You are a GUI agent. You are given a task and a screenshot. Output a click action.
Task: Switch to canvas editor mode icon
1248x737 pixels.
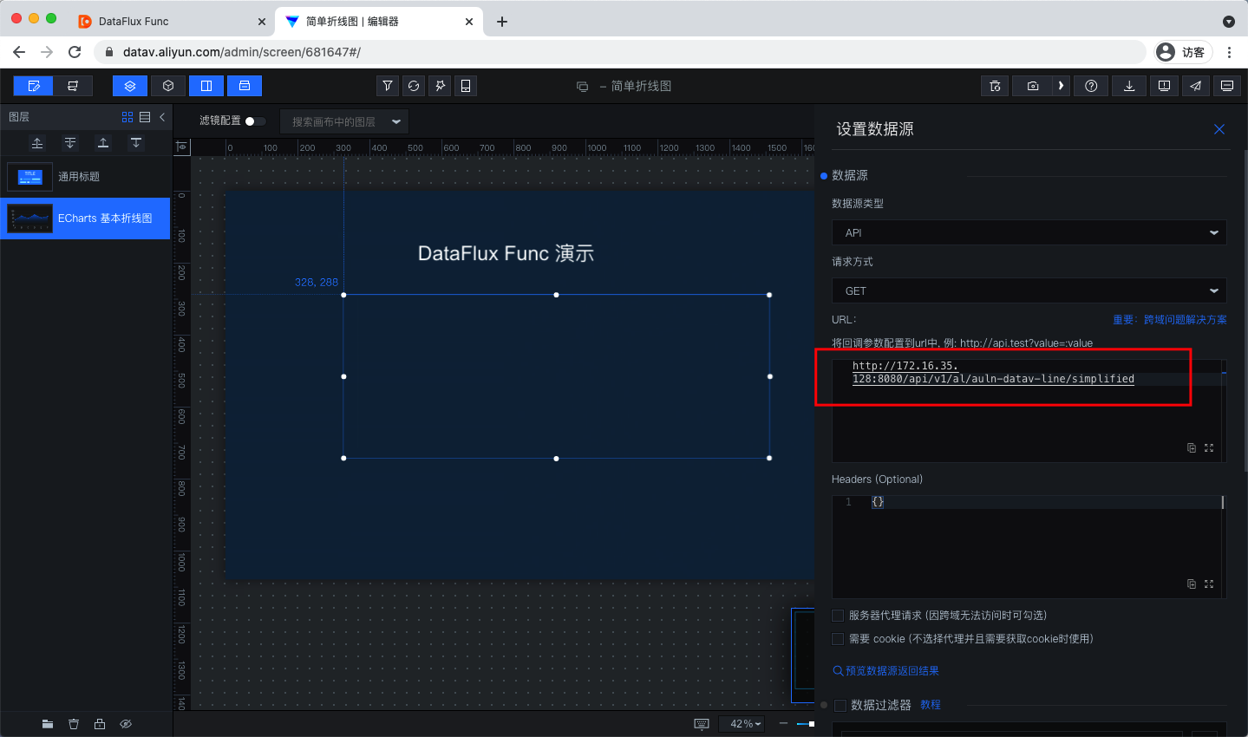tap(33, 86)
